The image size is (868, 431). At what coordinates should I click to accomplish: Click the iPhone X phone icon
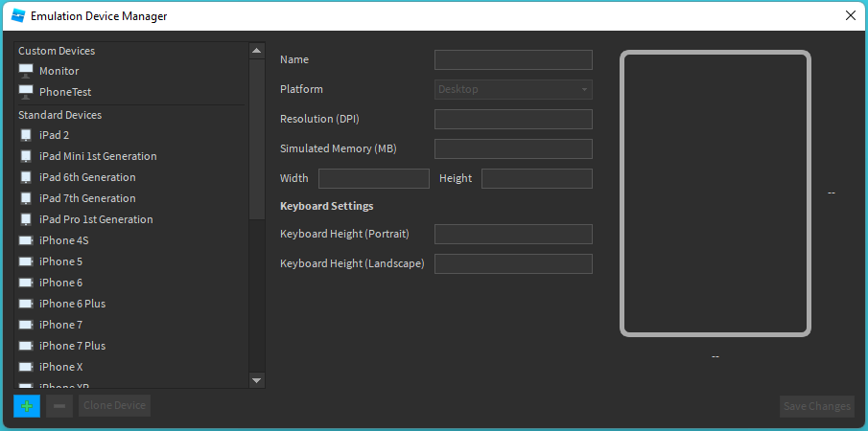pos(26,367)
